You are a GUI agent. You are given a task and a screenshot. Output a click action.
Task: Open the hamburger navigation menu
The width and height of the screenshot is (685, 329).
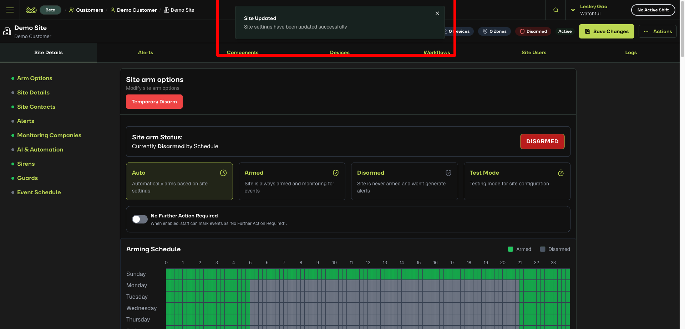[10, 10]
